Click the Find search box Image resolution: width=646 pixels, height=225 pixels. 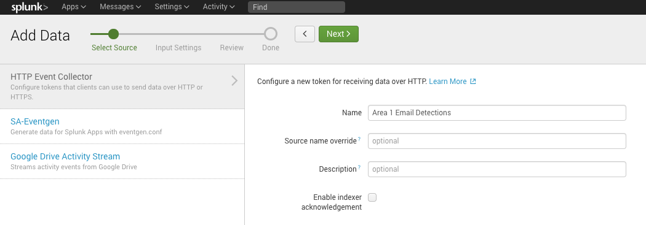(x=297, y=7)
